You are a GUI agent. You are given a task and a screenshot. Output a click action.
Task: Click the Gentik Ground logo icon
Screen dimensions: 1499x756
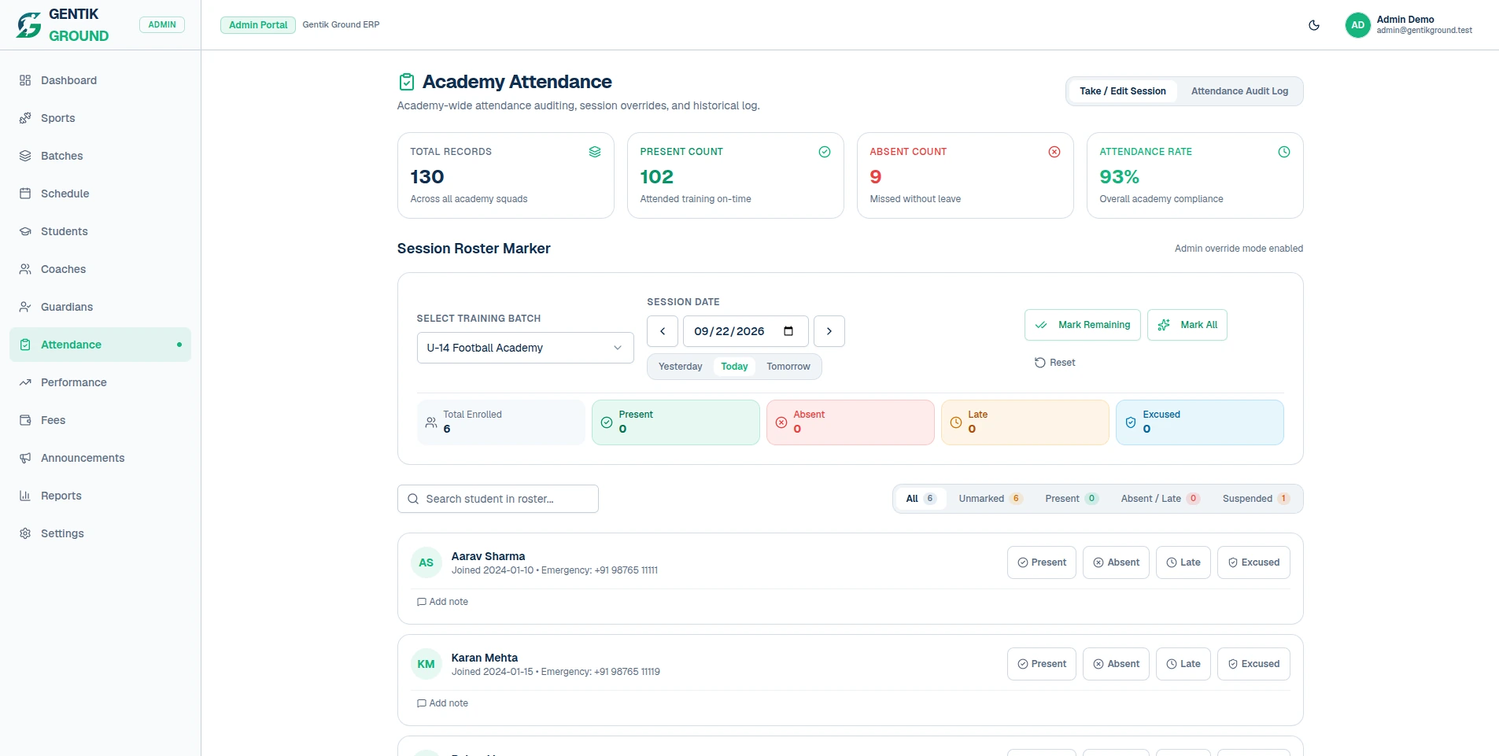pyautogui.click(x=29, y=25)
